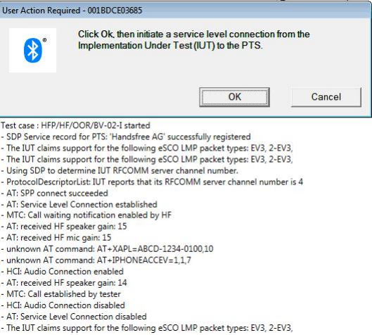Viewport: 372px width, 335px height.
Task: Select log line 'Test case : HFP/HF/OOR/BV-02-I started'
Action: [76, 125]
